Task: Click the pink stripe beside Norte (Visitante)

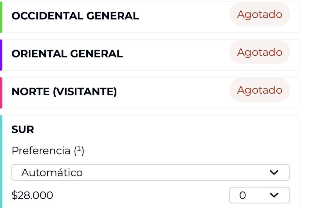Action: click(x=1, y=93)
